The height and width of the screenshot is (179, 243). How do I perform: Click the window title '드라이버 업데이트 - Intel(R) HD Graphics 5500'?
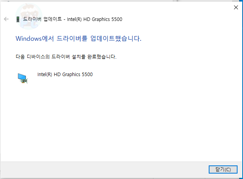pyautogui.click(x=72, y=19)
